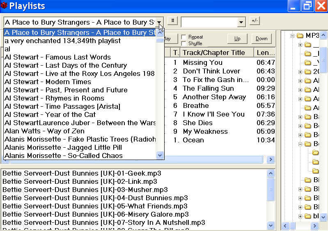
Task: Click inside the empty combo box field
Action: pyautogui.click(x=209, y=23)
